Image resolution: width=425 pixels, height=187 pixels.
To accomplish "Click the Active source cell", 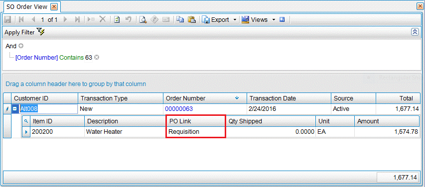I will coord(353,109).
